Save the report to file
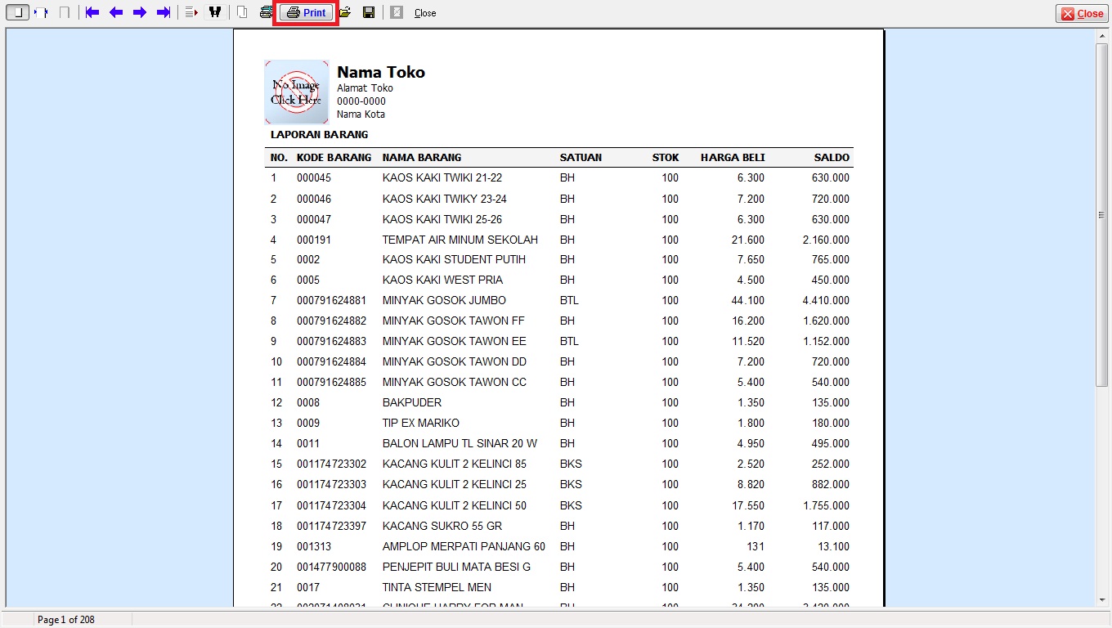The image size is (1112, 628). pyautogui.click(x=368, y=11)
